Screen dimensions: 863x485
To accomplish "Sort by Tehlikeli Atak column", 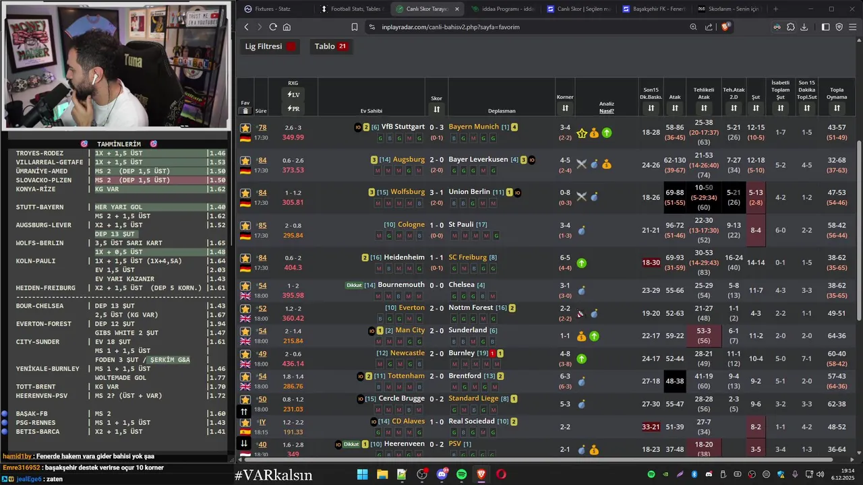I will point(704,108).
